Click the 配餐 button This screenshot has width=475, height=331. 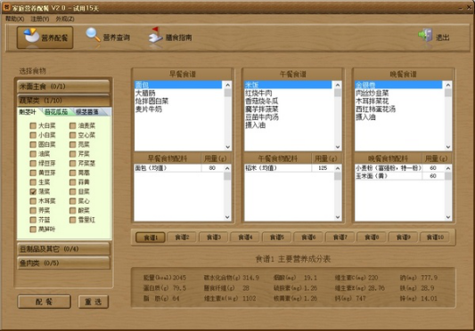[45, 302]
